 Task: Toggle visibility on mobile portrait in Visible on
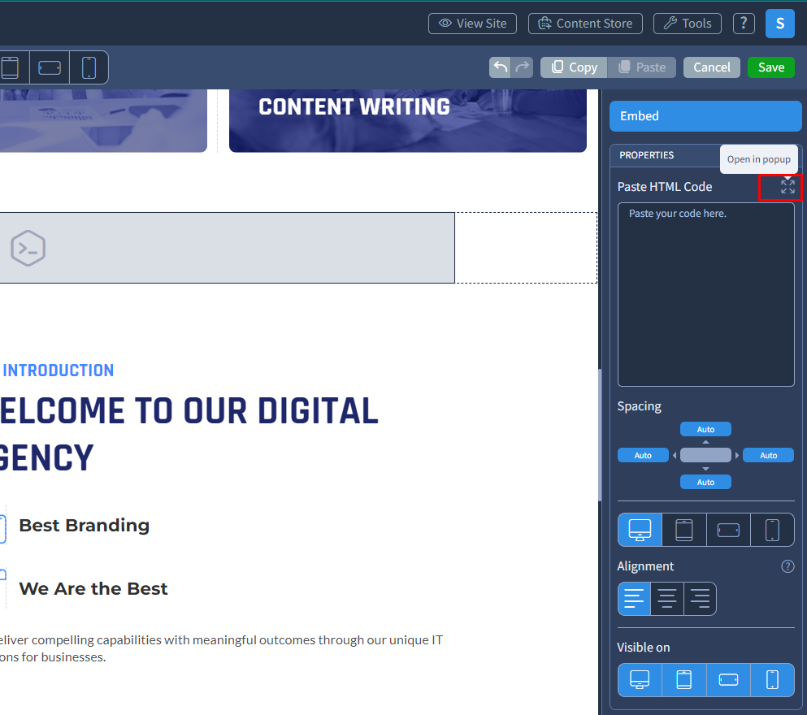pyautogui.click(x=772, y=680)
